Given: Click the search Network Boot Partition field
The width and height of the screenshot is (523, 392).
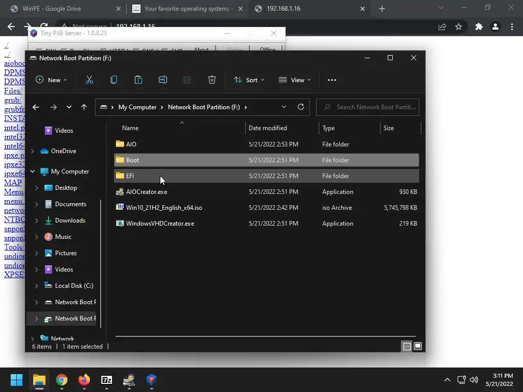Looking at the screenshot, I should [368, 107].
